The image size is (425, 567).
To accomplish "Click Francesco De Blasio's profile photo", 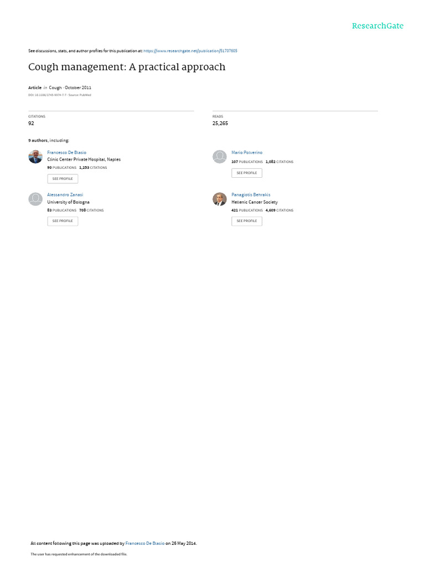I will tap(35, 157).
